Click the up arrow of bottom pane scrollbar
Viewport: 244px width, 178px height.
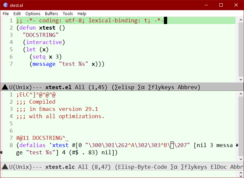[241, 94]
